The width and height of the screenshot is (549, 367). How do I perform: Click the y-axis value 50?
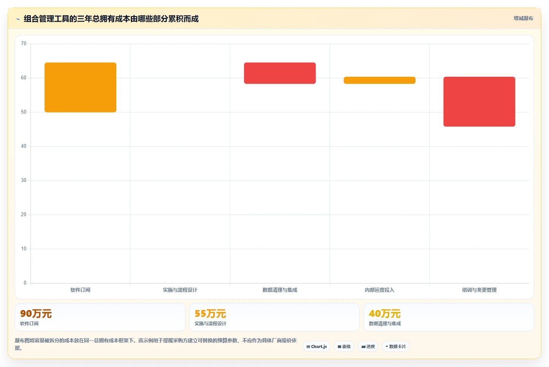pos(24,112)
